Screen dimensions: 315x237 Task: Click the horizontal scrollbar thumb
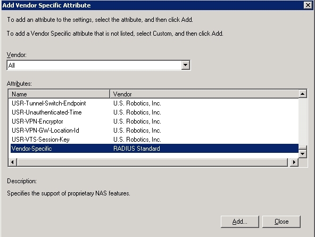[153, 162]
